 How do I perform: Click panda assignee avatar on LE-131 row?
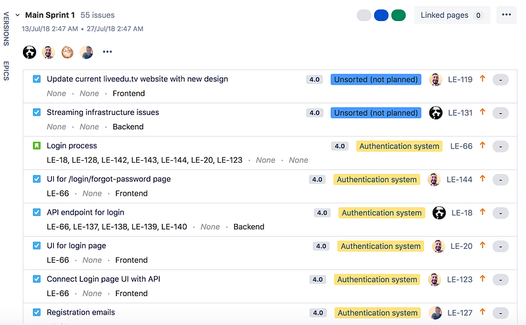[436, 113]
